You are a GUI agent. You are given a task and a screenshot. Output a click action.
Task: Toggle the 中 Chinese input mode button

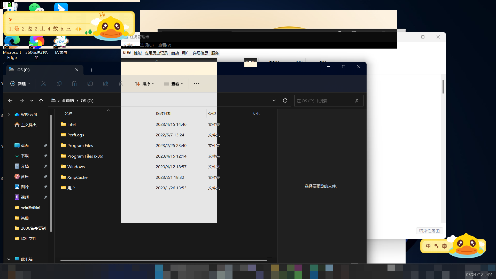click(428, 246)
